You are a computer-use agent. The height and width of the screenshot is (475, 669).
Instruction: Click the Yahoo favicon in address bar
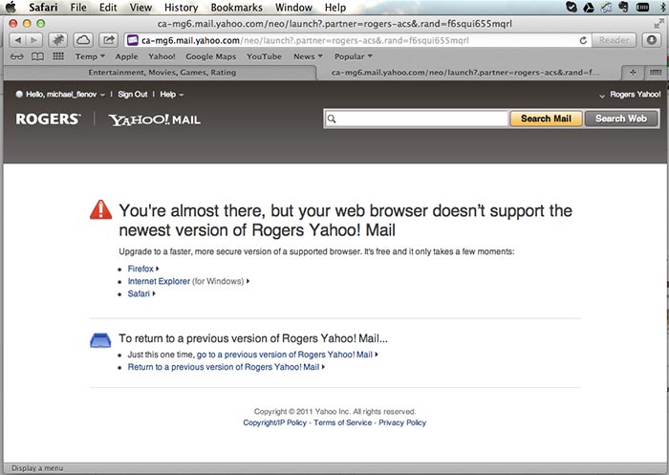pos(133,40)
